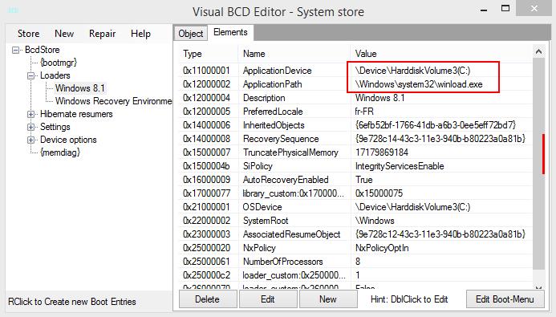Click the app icon in title bar
This screenshot has height=317, width=556.
click(13, 10)
